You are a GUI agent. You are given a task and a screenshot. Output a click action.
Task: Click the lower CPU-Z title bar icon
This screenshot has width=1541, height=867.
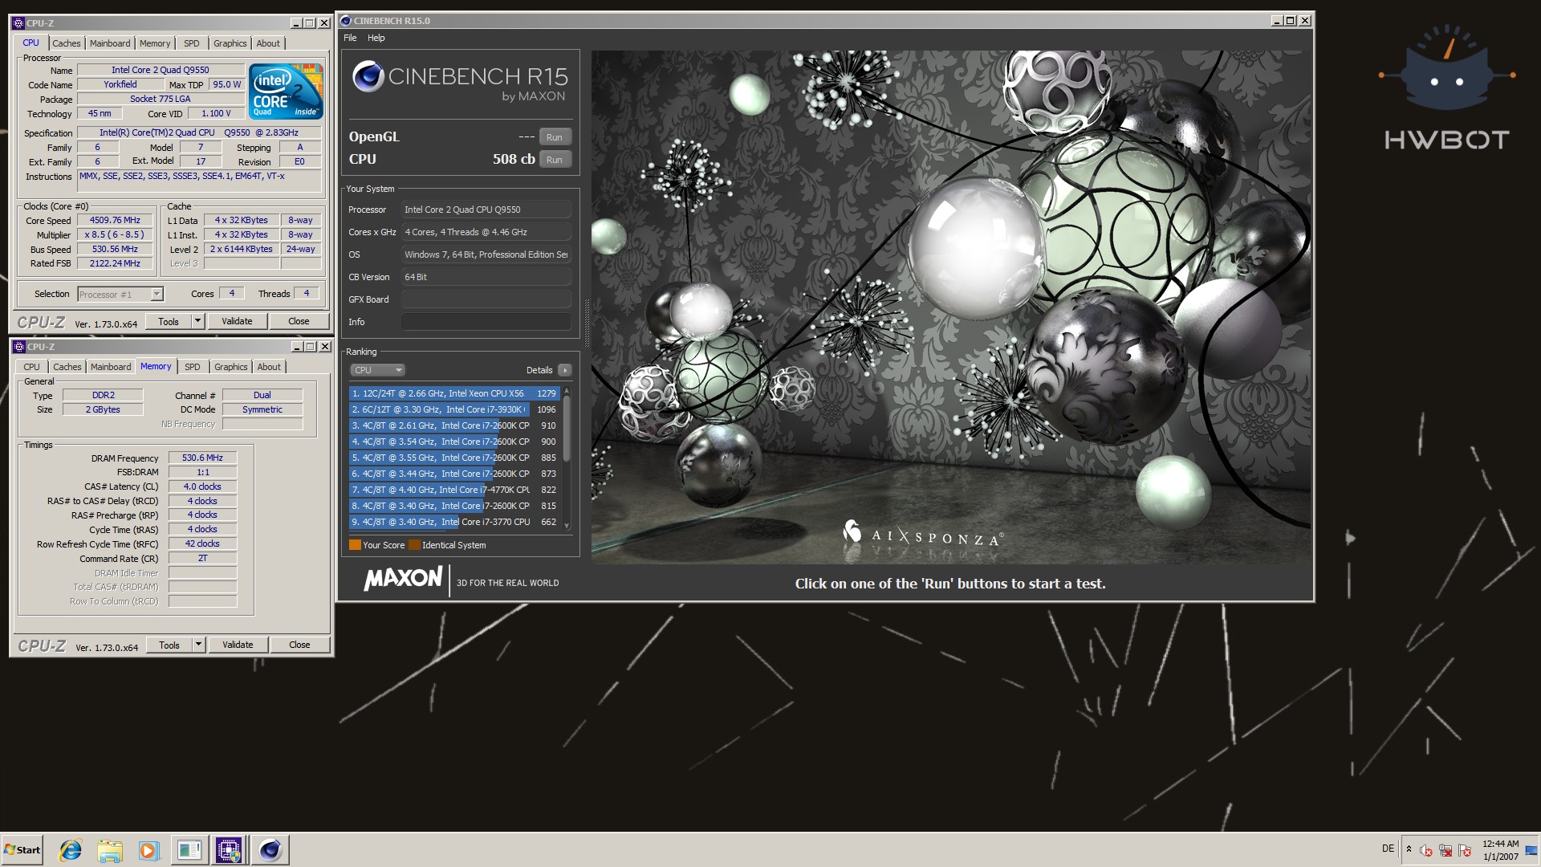(x=19, y=347)
